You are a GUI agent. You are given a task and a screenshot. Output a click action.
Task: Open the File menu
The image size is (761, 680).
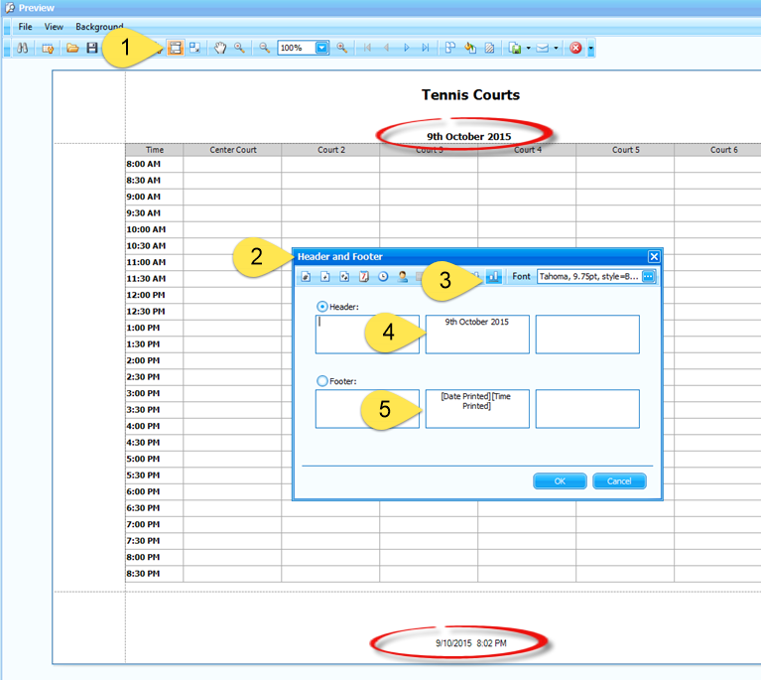coord(25,27)
